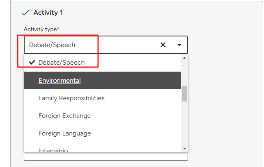Image resolution: width=264 pixels, height=167 pixels.
Task: Choose Environmental from the activity list
Action: (x=60, y=81)
